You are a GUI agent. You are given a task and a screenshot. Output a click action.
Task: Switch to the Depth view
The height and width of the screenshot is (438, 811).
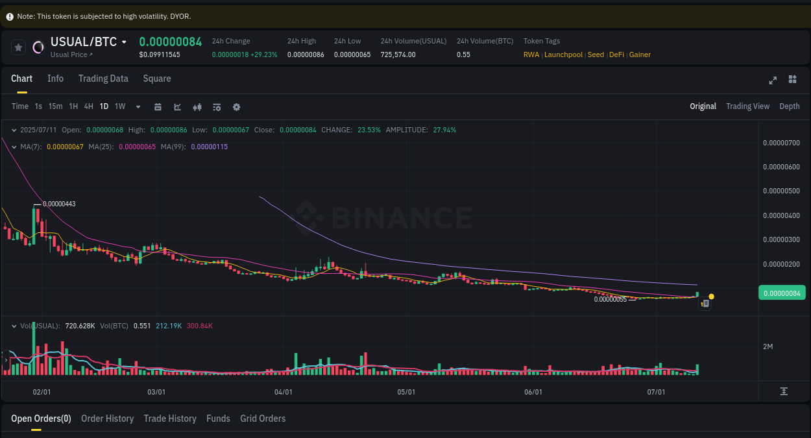(x=790, y=106)
